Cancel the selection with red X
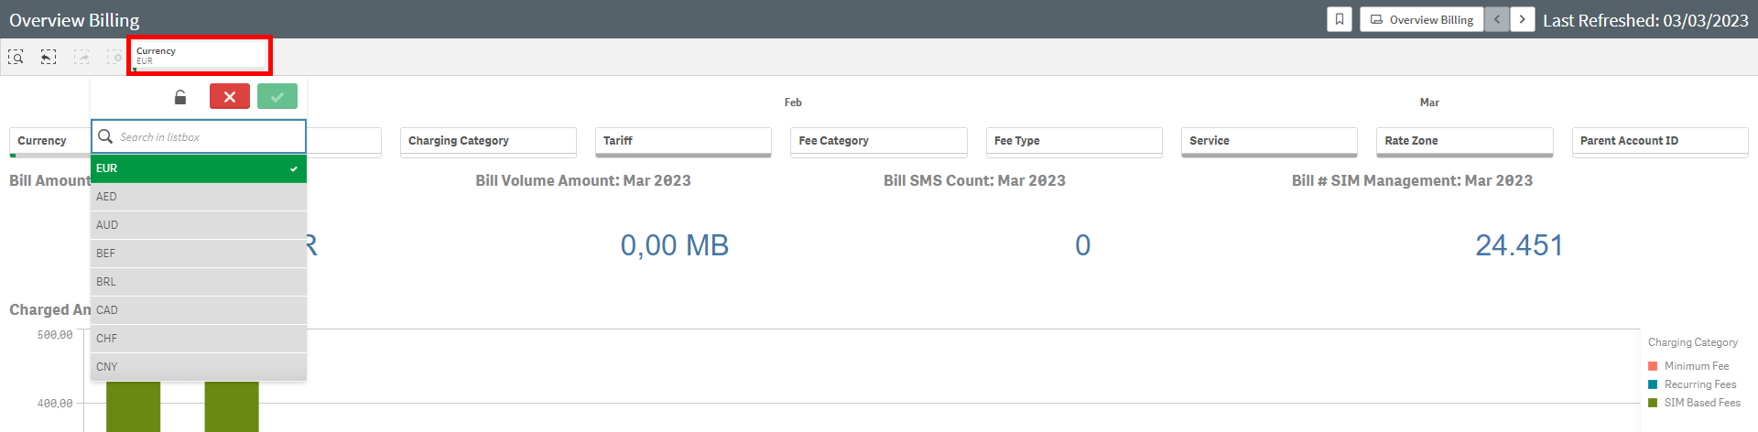This screenshot has width=1758, height=432. pyautogui.click(x=230, y=96)
